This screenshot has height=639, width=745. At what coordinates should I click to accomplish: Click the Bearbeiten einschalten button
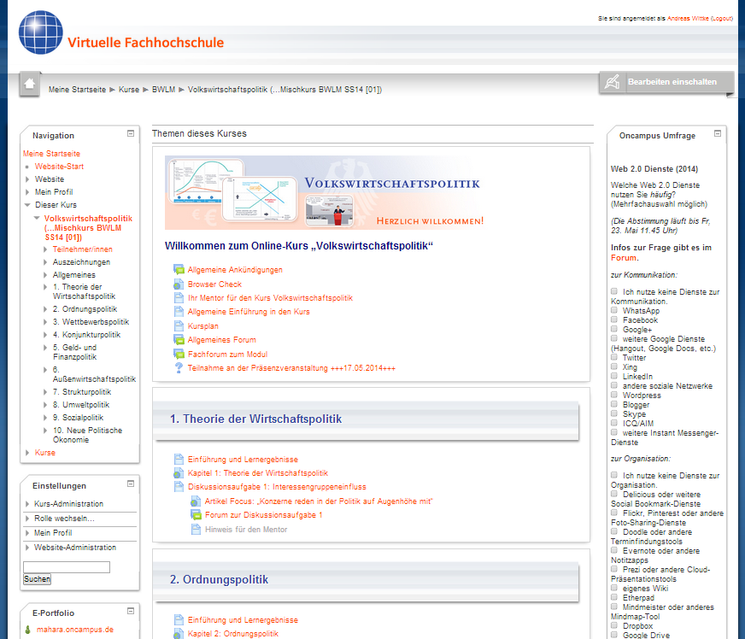coord(666,82)
